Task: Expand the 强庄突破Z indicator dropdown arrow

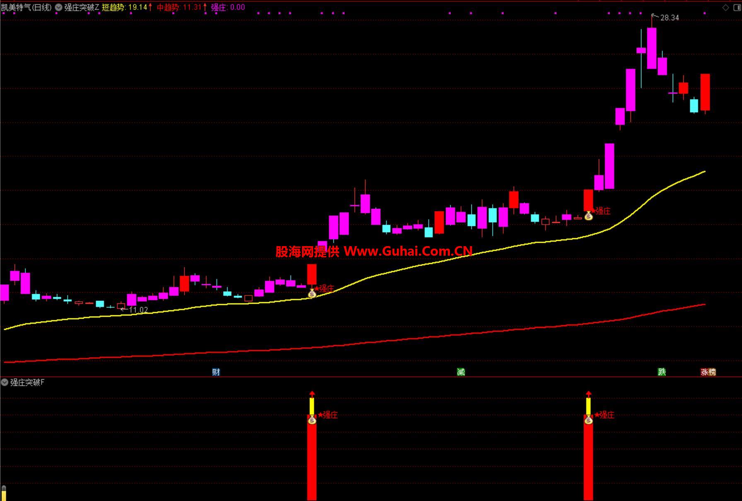Action: coord(59,7)
